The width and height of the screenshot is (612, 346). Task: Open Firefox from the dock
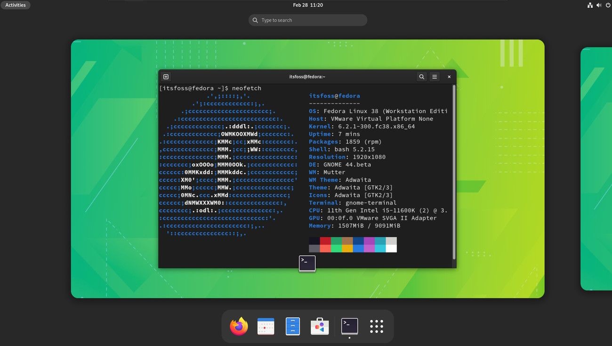(x=238, y=326)
